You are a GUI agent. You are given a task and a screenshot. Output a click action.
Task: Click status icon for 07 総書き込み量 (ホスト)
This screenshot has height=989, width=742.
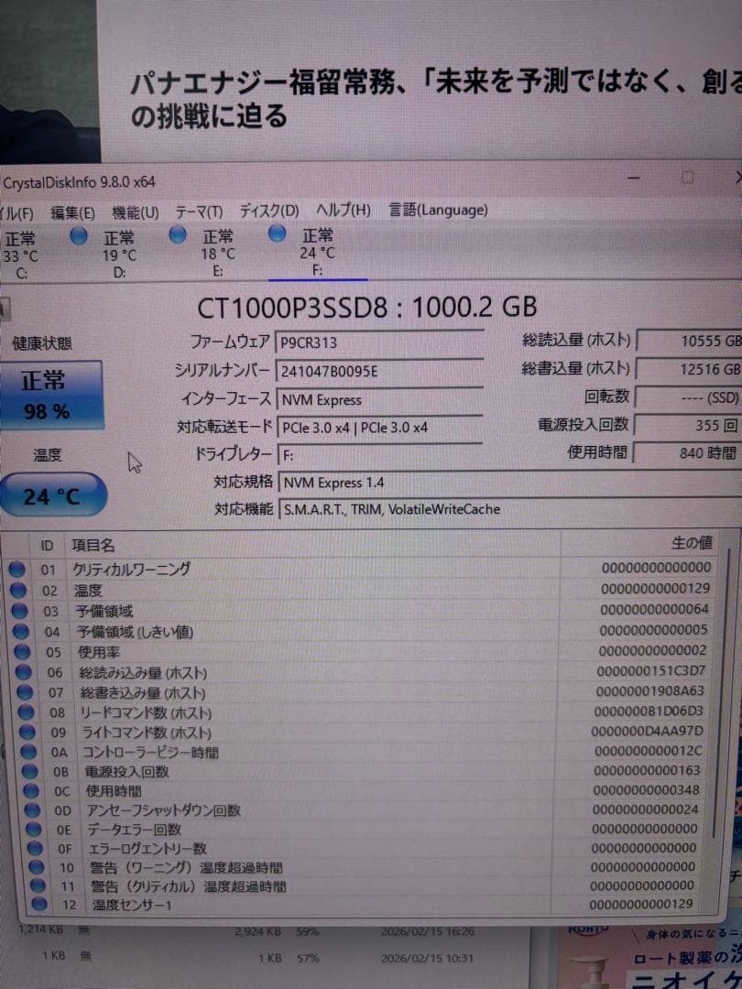(25, 692)
